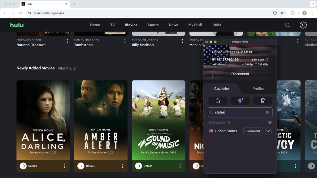Switch to the Profiles tab
This screenshot has height=178, width=317.
click(x=258, y=89)
